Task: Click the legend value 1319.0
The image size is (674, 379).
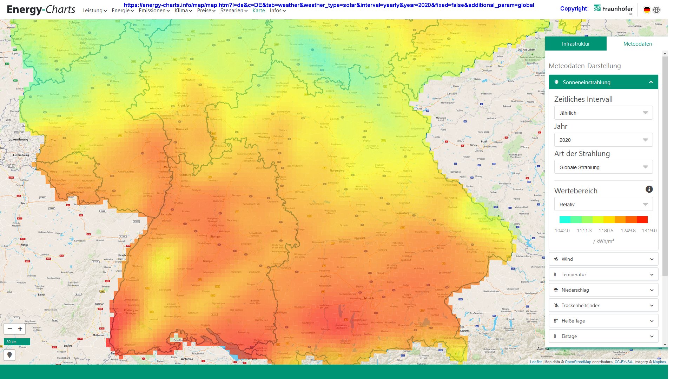Action: point(649,231)
